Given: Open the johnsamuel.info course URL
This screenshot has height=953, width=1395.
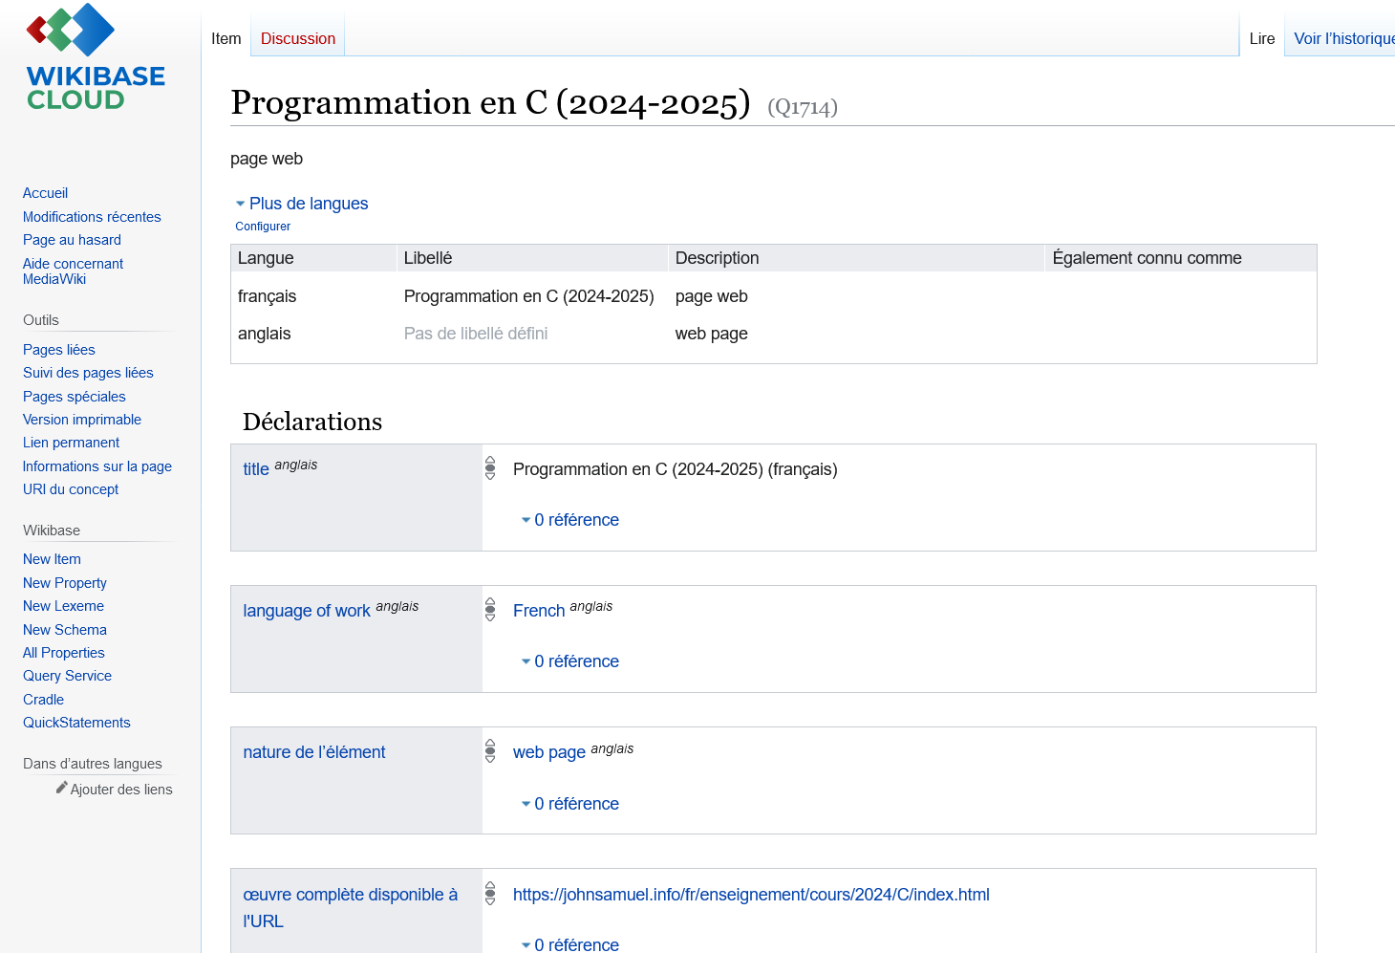Looking at the screenshot, I should coord(751,895).
